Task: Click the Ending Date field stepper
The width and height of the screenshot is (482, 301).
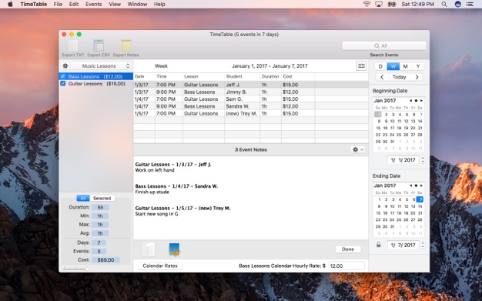Action: pyautogui.click(x=423, y=245)
